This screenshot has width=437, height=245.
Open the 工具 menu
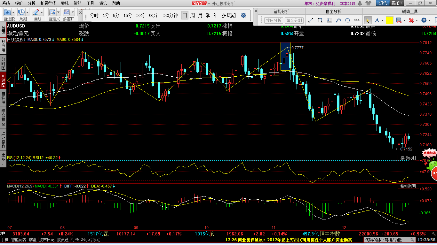(x=91, y=3)
